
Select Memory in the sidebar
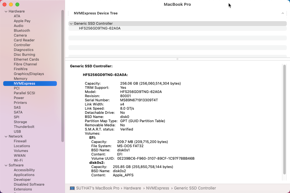coord(20,79)
